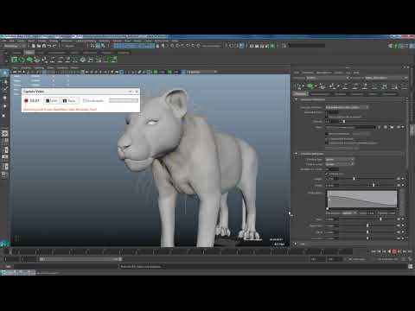Screen dimensions: 415x311
Task: Pin the Capture Video window with pin icon
Action: click(130, 92)
